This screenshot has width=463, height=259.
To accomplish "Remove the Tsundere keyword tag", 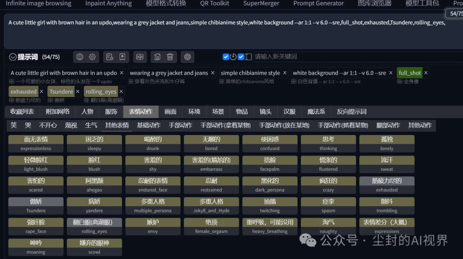I will point(78,92).
